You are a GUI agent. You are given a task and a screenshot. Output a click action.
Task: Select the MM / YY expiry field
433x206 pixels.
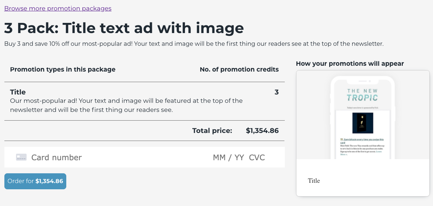tap(228, 158)
